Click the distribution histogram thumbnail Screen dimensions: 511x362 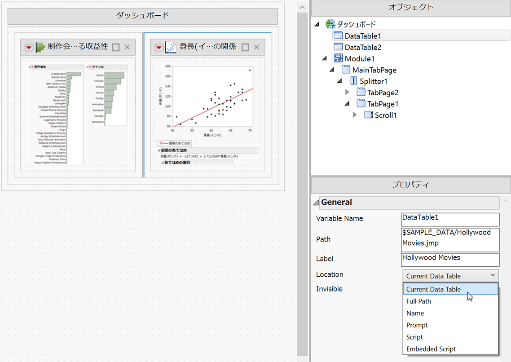pos(78,114)
